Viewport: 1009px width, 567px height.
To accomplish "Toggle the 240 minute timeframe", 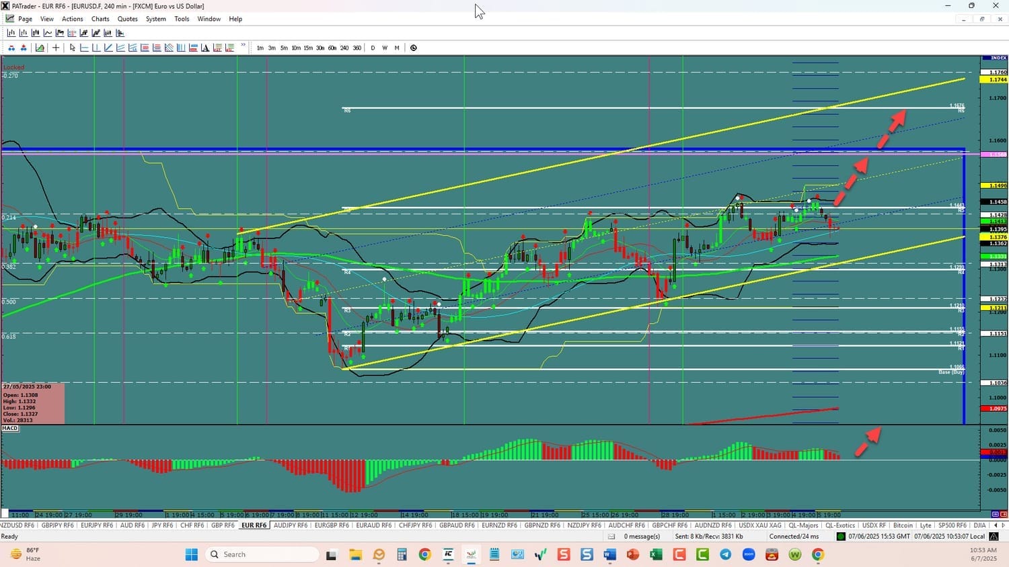I will (x=344, y=48).
